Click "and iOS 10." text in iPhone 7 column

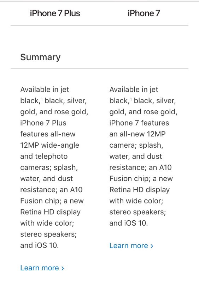(x=129, y=223)
